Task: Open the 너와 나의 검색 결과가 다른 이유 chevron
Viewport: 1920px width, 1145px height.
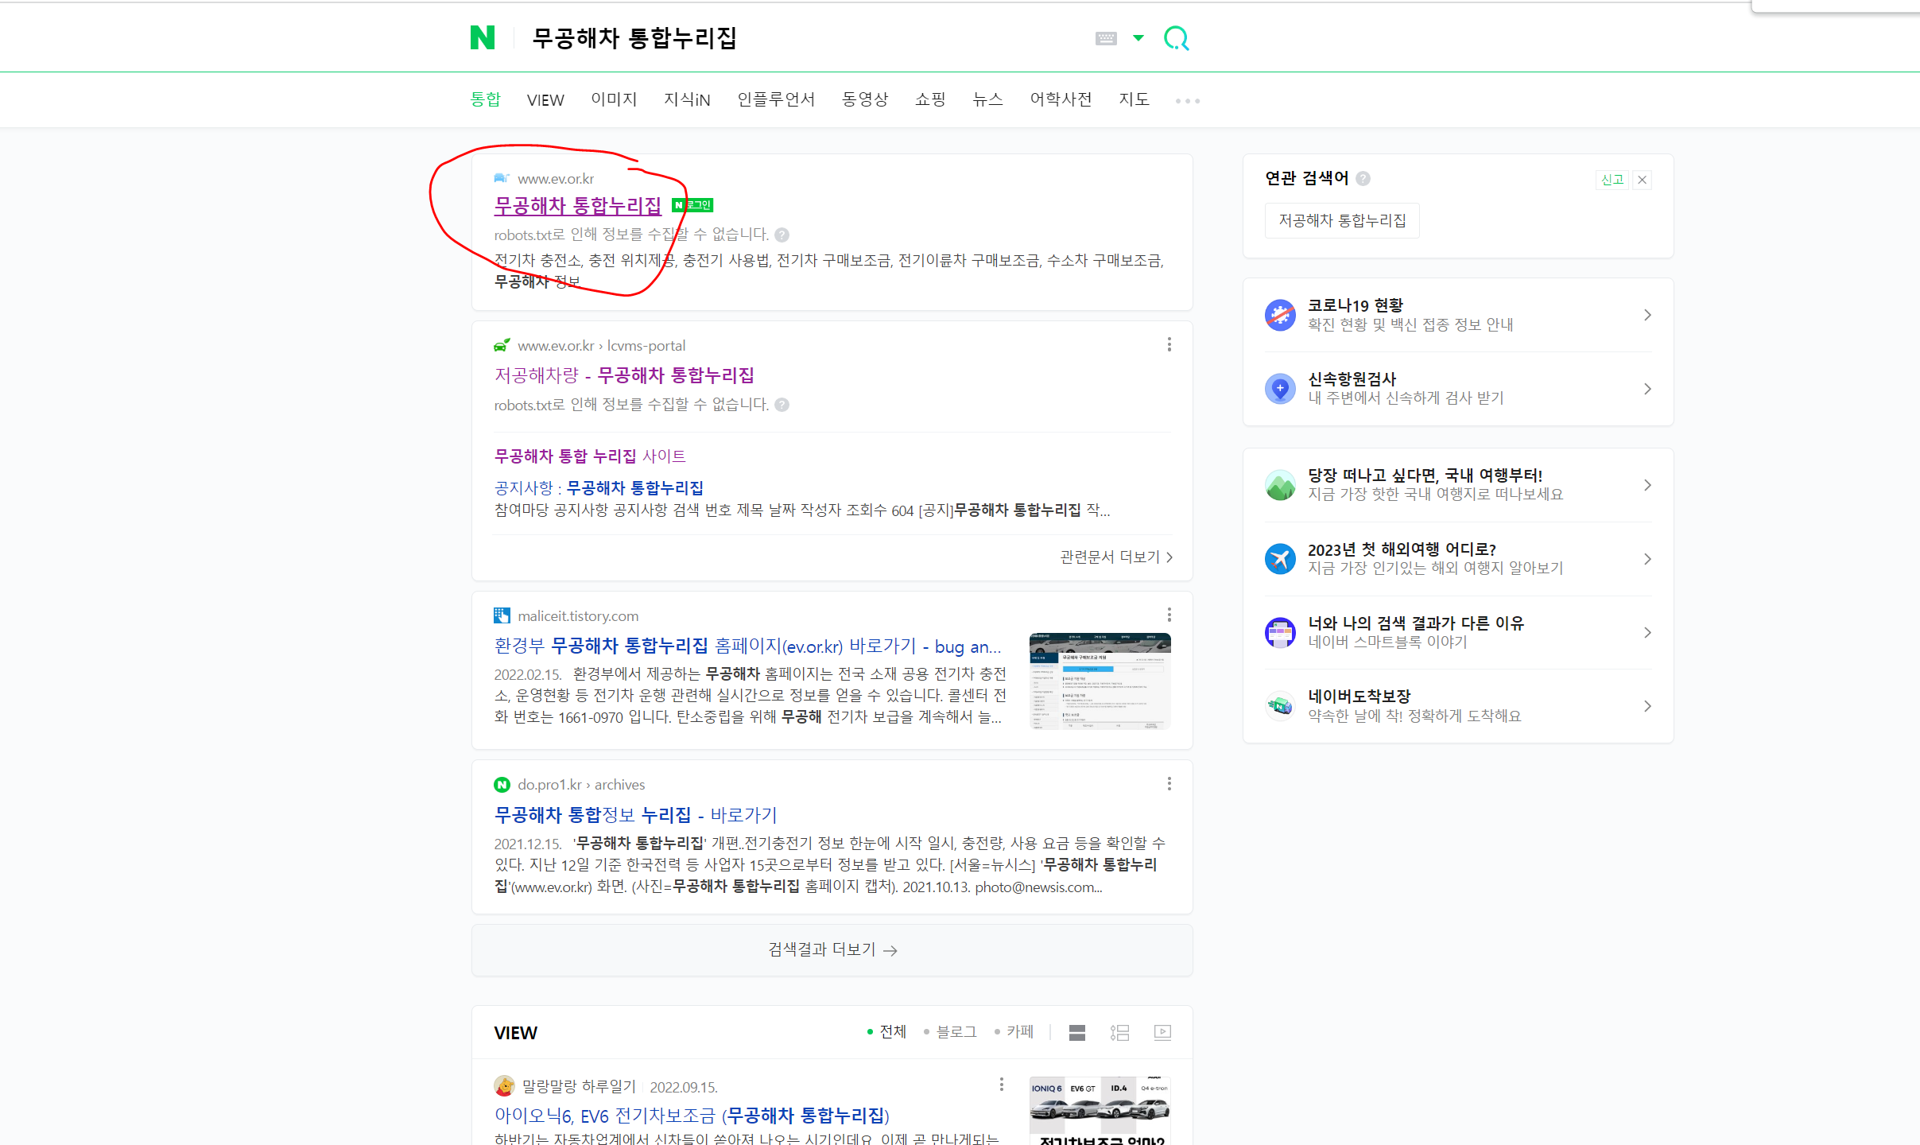Action: [1647, 633]
